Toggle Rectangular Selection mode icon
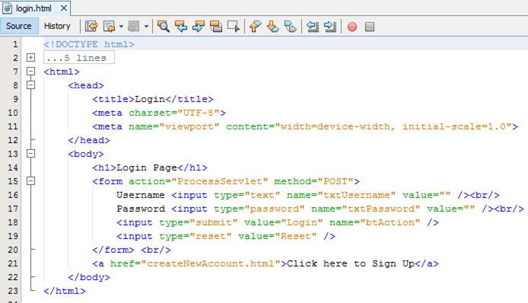Image resolution: width=528 pixels, height=303 pixels. pyautogui.click(x=234, y=27)
